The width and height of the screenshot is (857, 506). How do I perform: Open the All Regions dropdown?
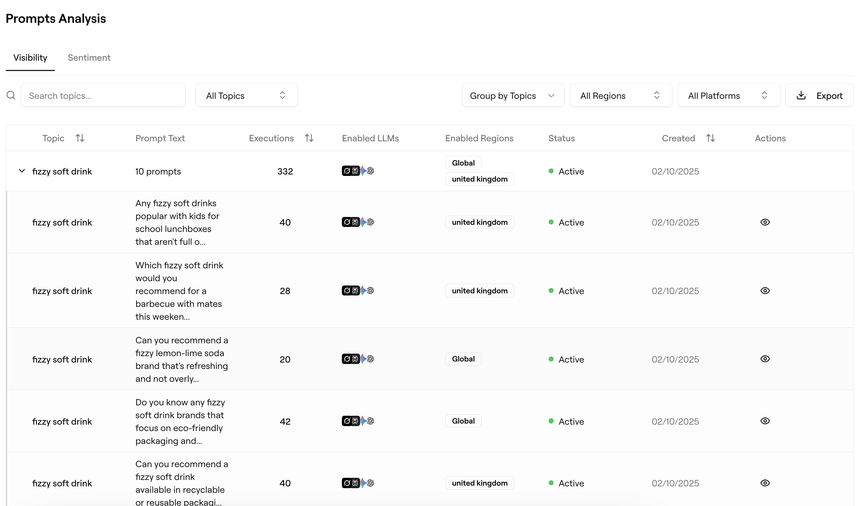point(620,95)
